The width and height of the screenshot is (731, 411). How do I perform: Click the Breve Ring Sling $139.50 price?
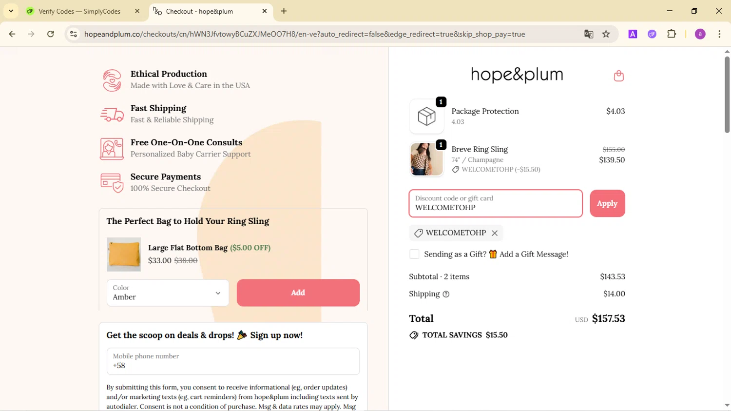pyautogui.click(x=612, y=160)
